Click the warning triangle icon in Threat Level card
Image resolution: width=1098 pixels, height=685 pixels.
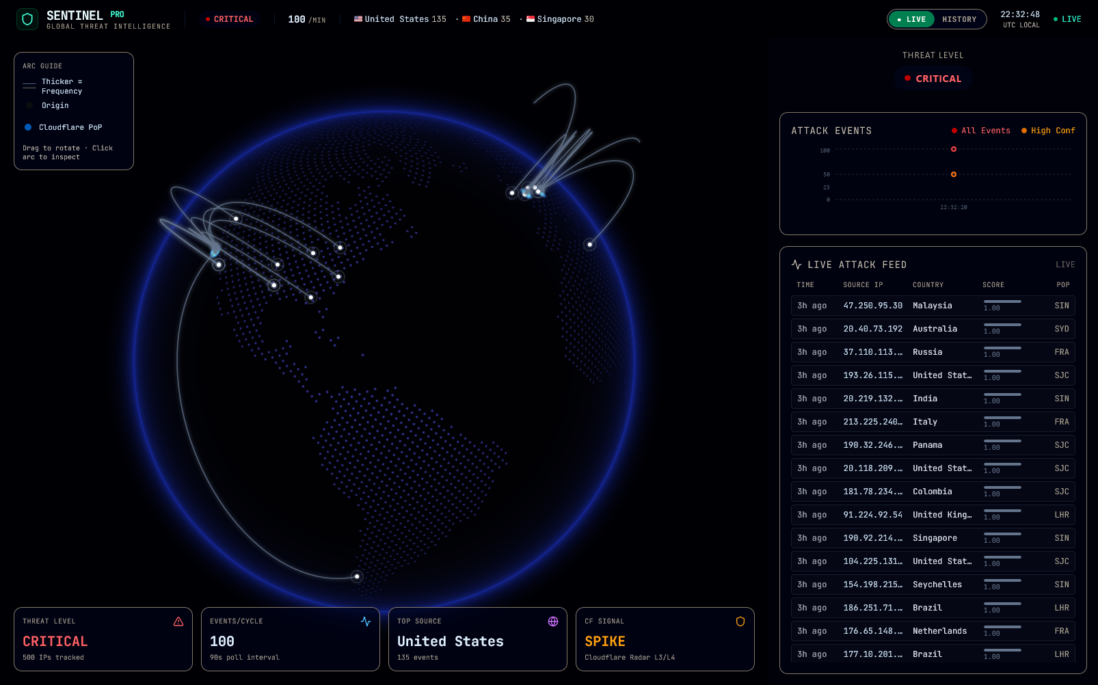(x=178, y=621)
